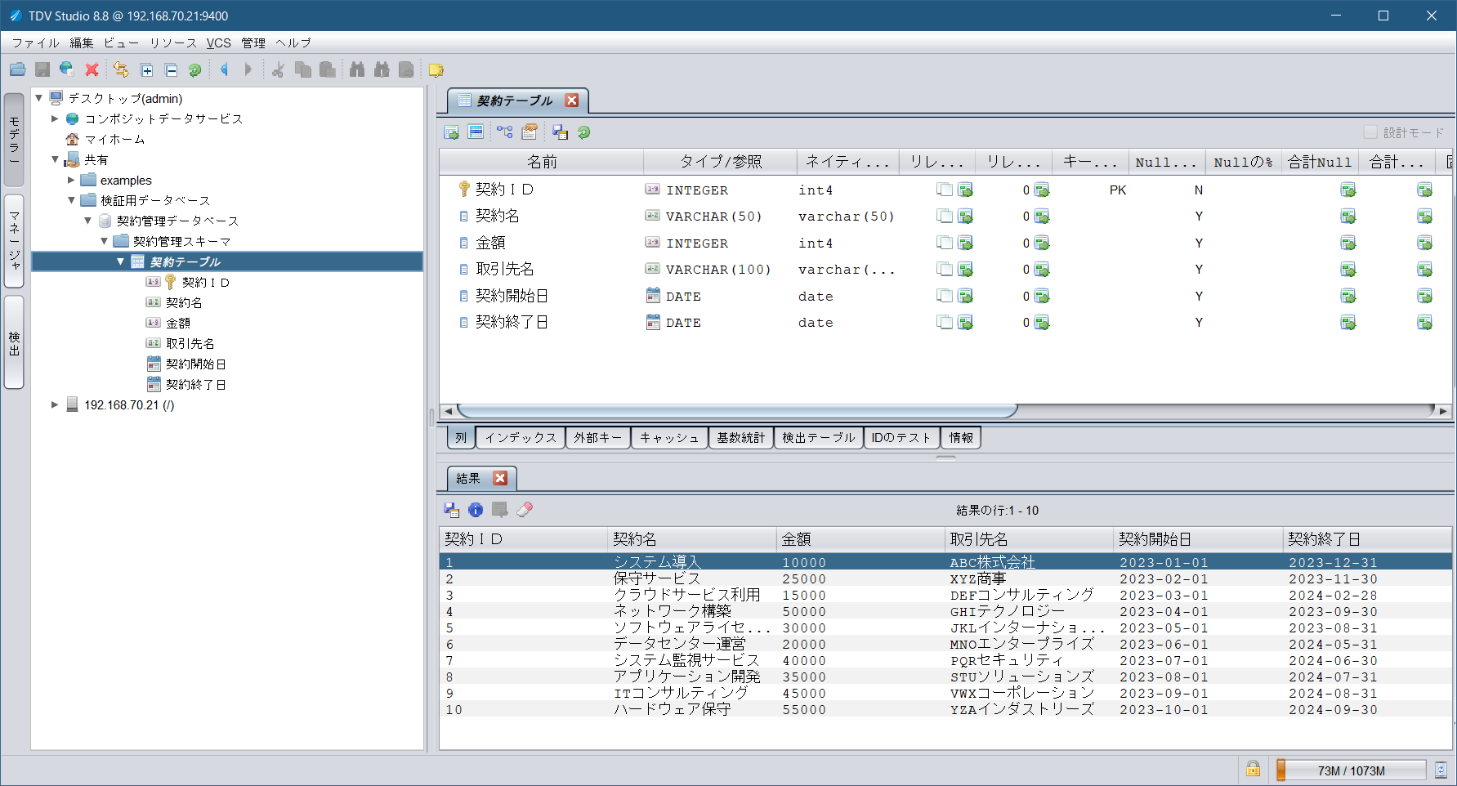Expand the 192.168.70.21 server node
Screen dimensions: 1457x786
tap(55, 404)
